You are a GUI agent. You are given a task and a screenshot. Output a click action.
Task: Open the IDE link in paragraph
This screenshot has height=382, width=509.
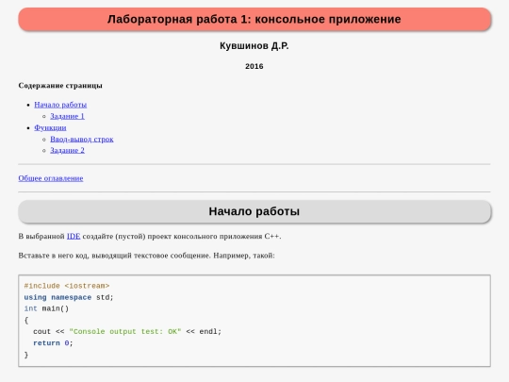pyautogui.click(x=74, y=236)
